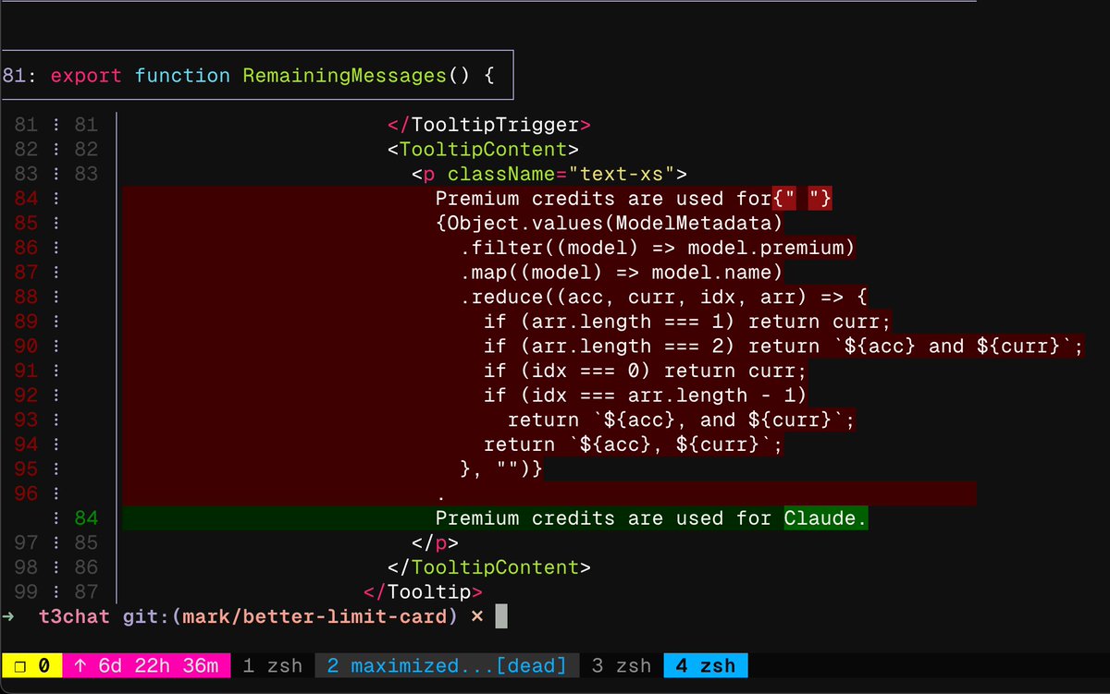This screenshot has width=1110, height=694.
Task: Click the arr.length === 2 line
Action: tap(783, 347)
